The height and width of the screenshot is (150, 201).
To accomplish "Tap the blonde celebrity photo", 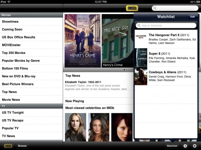I will pos(75,127).
